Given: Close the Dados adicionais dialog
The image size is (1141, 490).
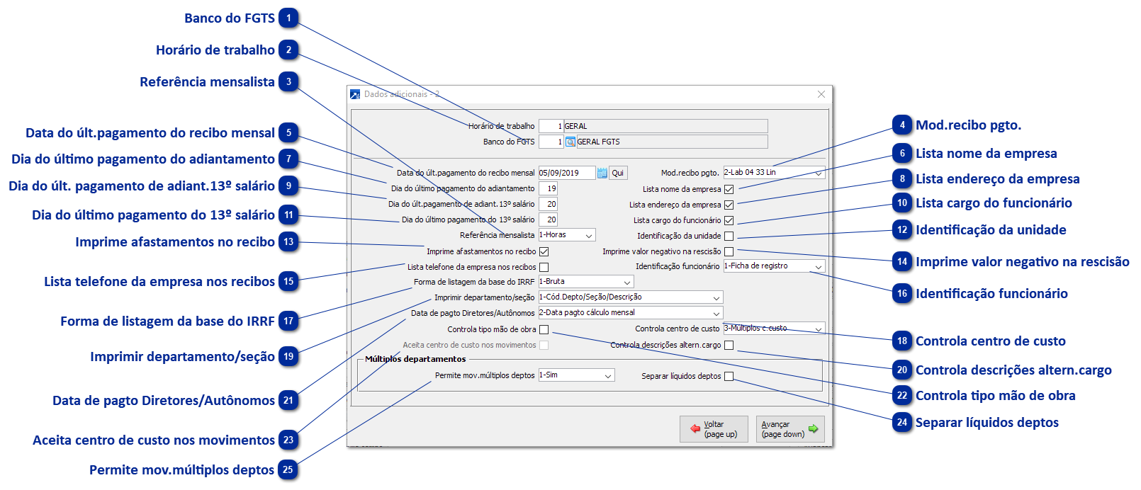Looking at the screenshot, I should (x=821, y=94).
